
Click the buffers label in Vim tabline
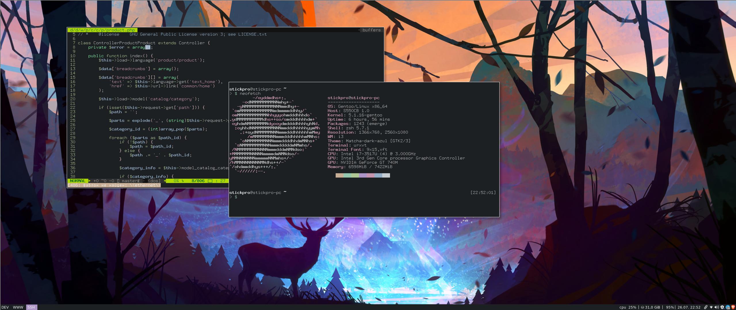pos(371,30)
